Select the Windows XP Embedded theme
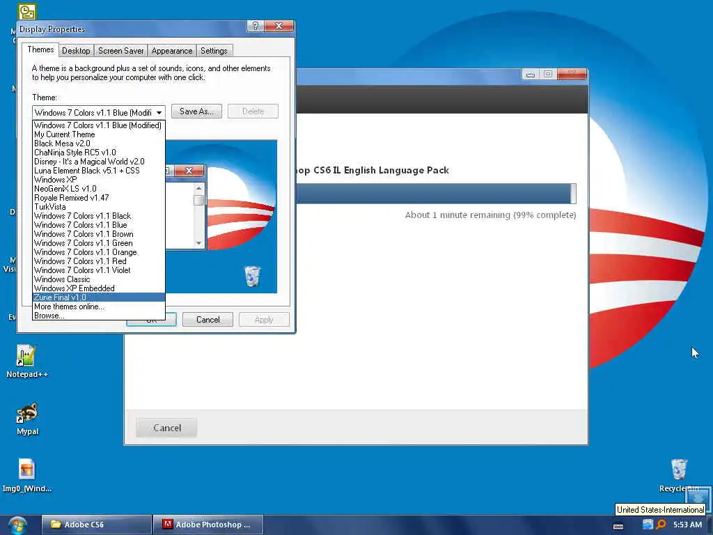The height and width of the screenshot is (535, 713). click(98, 288)
